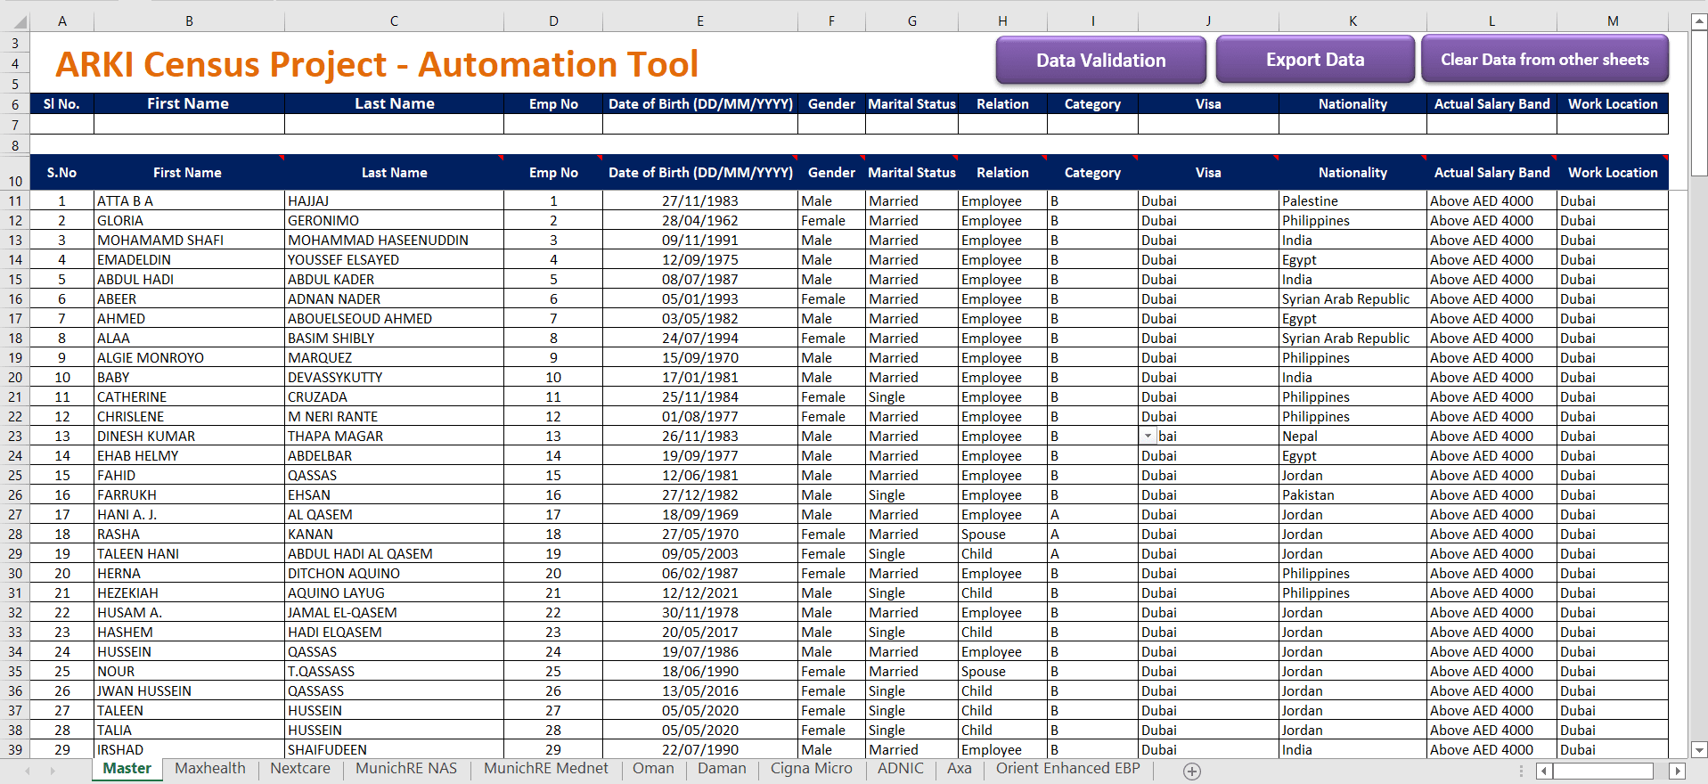Switch to the Daman sheet tab
1708x784 pixels.
[722, 769]
